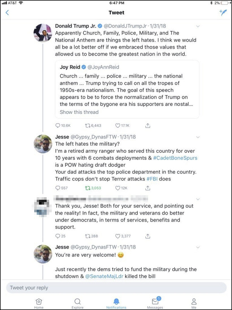Like the tweet with 3,377 likes
This screenshot has width=232, height=310.
(x=118, y=236)
